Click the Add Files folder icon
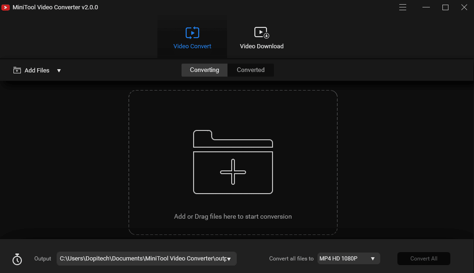The height and width of the screenshot is (273, 474). point(17,70)
